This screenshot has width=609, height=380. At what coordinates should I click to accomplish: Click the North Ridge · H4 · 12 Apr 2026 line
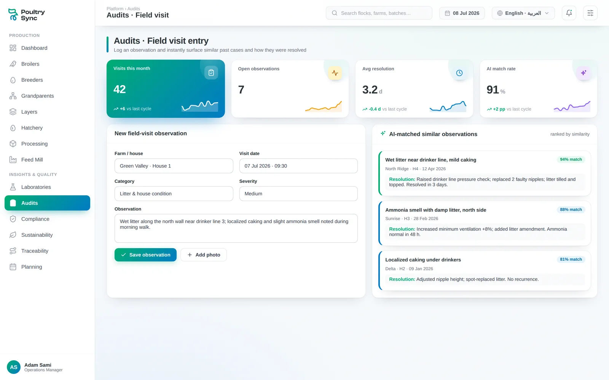(415, 169)
